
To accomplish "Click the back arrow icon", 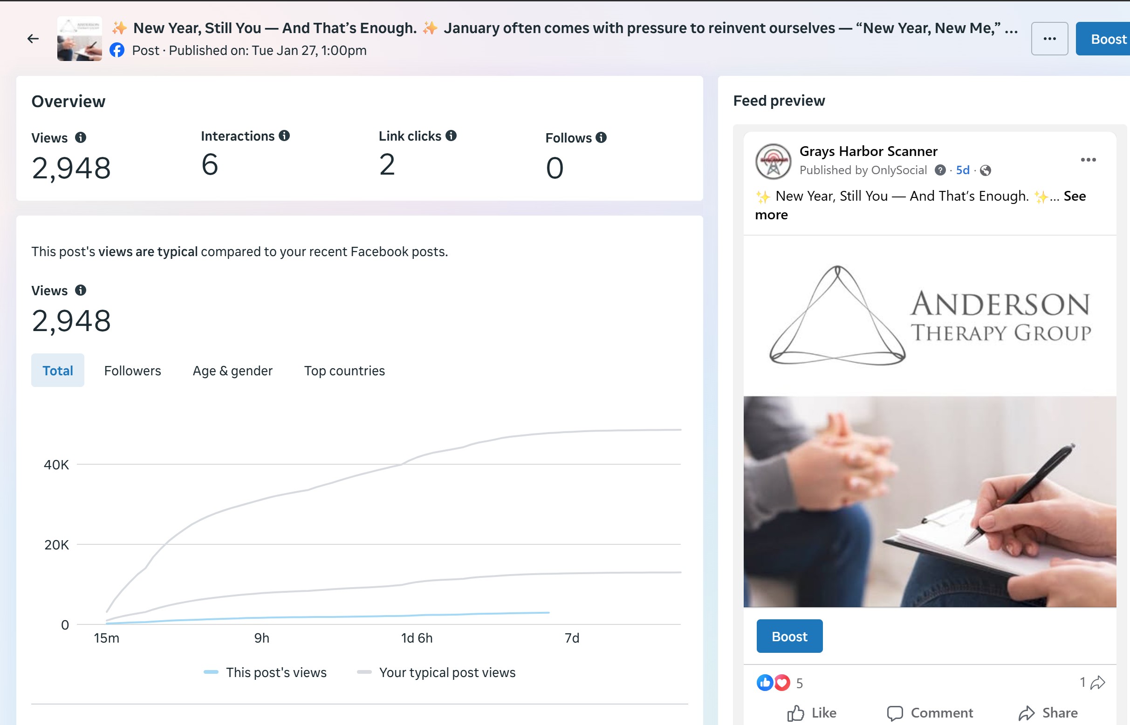I will click(x=33, y=39).
